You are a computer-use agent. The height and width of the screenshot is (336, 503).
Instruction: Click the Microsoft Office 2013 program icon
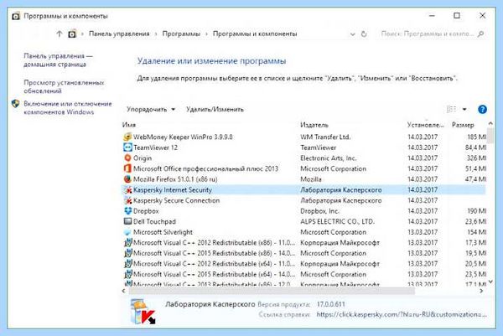pyautogui.click(x=127, y=168)
